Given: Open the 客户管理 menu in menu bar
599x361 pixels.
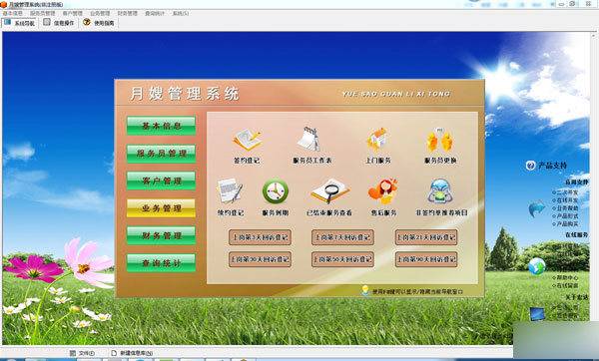Looking at the screenshot, I should tap(73, 13).
